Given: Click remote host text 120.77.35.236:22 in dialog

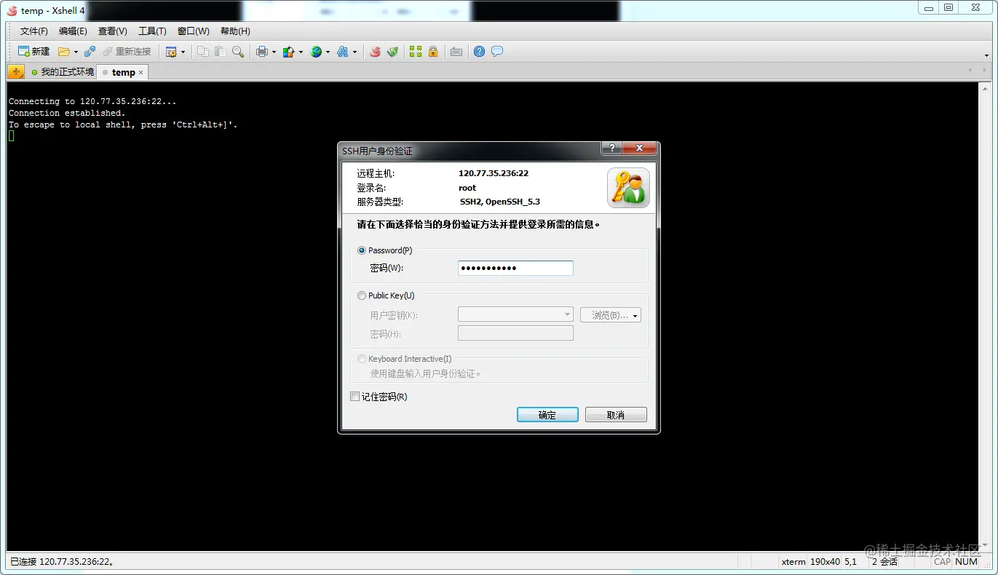Looking at the screenshot, I should click(x=494, y=173).
